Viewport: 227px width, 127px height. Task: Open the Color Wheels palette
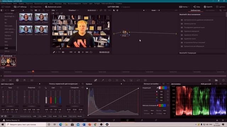[x=17, y=80]
